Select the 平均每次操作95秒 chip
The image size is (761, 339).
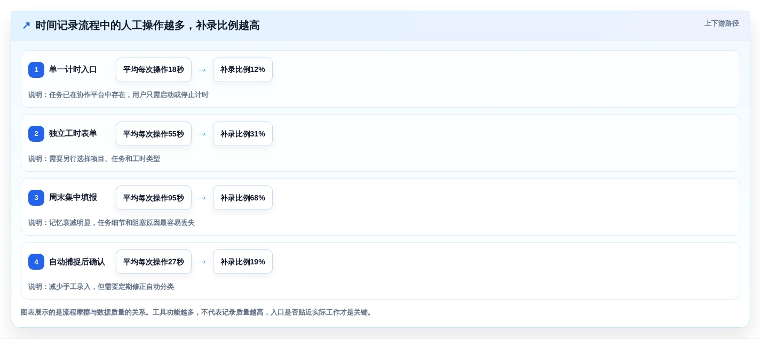click(154, 198)
